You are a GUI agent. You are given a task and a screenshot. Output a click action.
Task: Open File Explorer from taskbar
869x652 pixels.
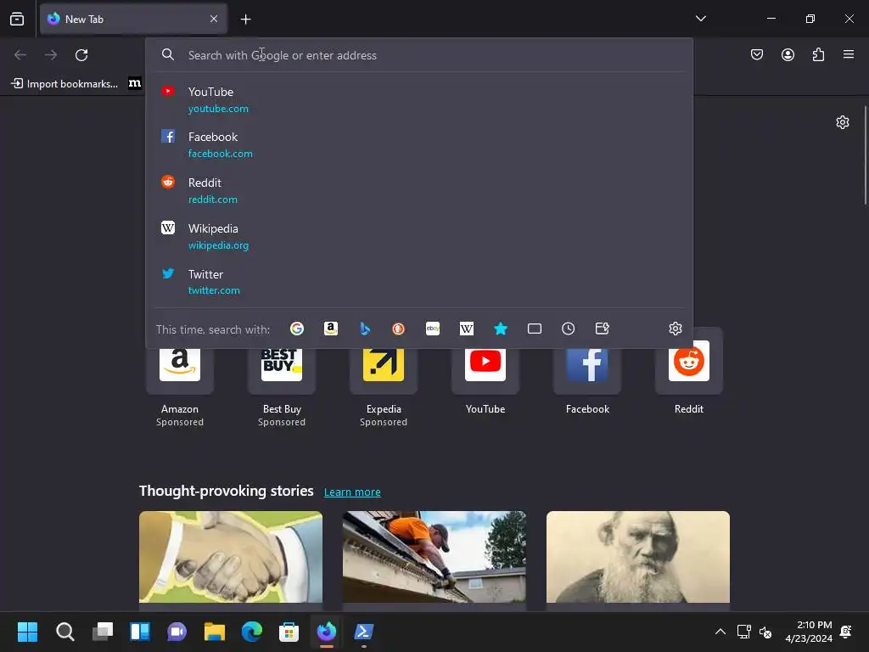pos(215,632)
